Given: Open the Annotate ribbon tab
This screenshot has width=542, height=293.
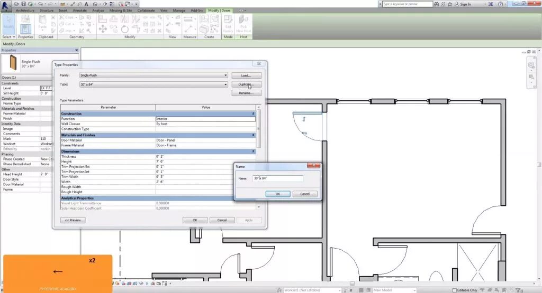Looking at the screenshot, I should (x=79, y=11).
